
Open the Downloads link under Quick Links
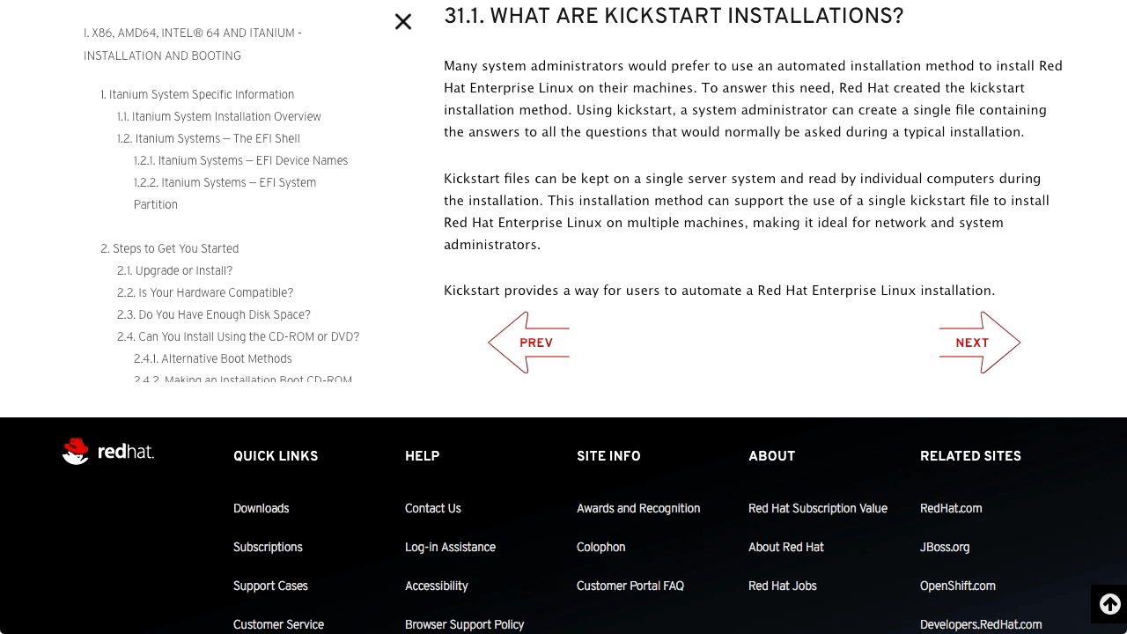click(261, 508)
